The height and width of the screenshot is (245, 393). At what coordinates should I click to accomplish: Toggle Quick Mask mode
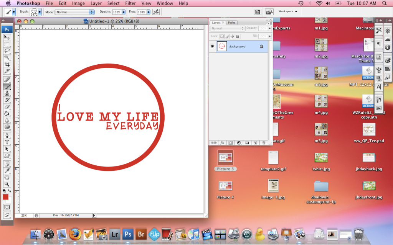coord(7,207)
